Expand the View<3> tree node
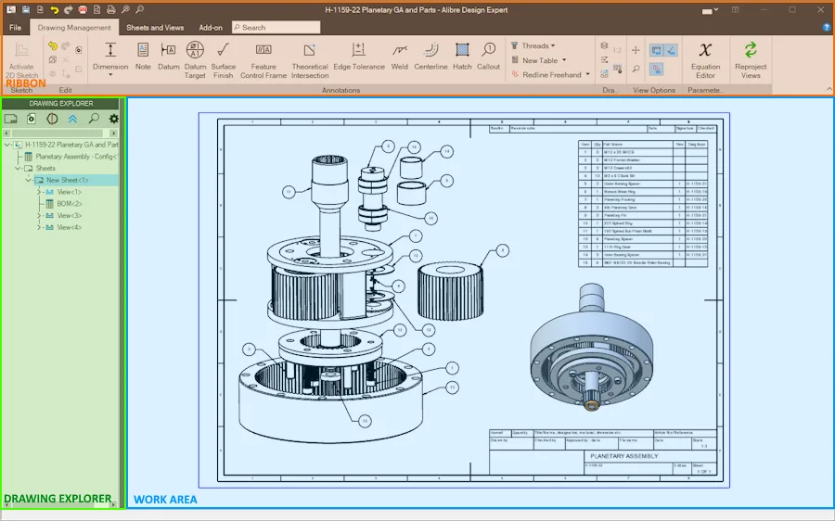Viewport: 835px width, 521px height. point(39,215)
